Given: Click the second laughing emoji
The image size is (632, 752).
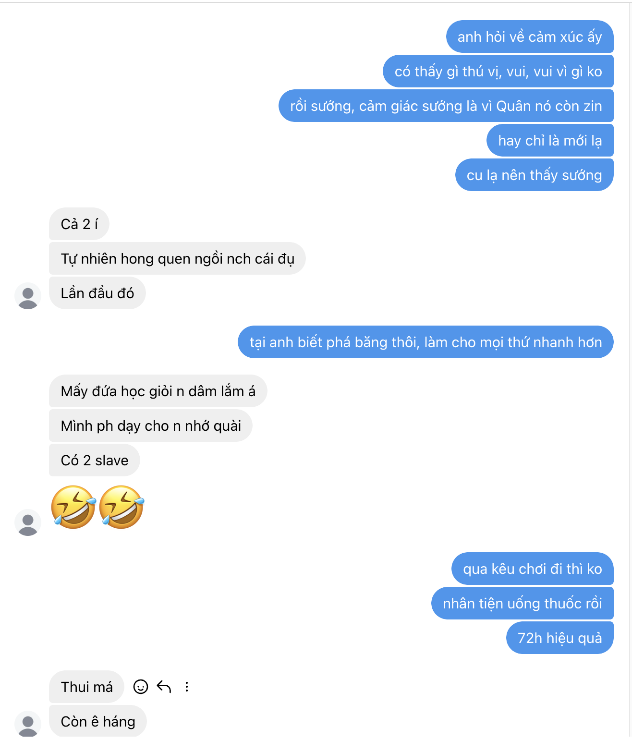Looking at the screenshot, I should point(122,507).
